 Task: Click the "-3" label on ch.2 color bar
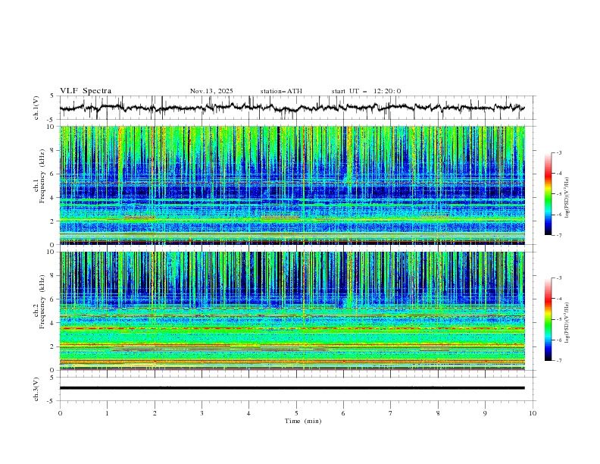click(559, 278)
